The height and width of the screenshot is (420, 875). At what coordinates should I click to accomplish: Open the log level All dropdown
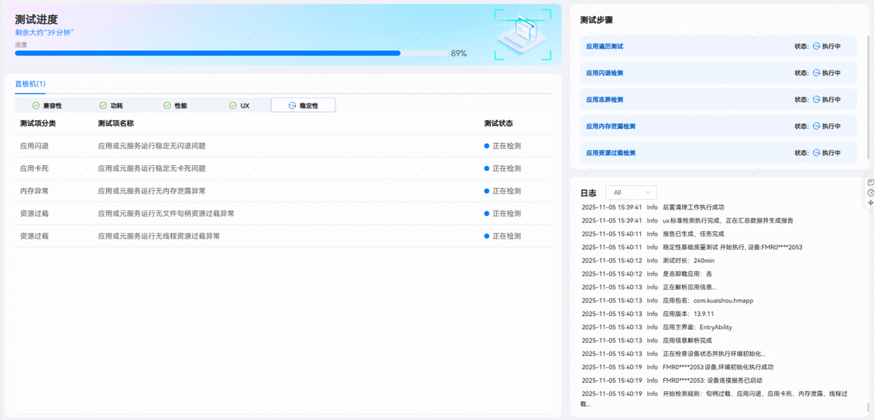[x=631, y=192]
